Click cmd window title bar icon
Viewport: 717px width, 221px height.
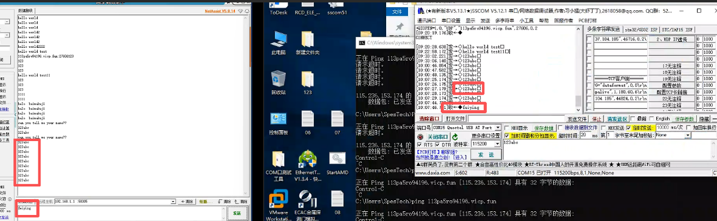362,42
